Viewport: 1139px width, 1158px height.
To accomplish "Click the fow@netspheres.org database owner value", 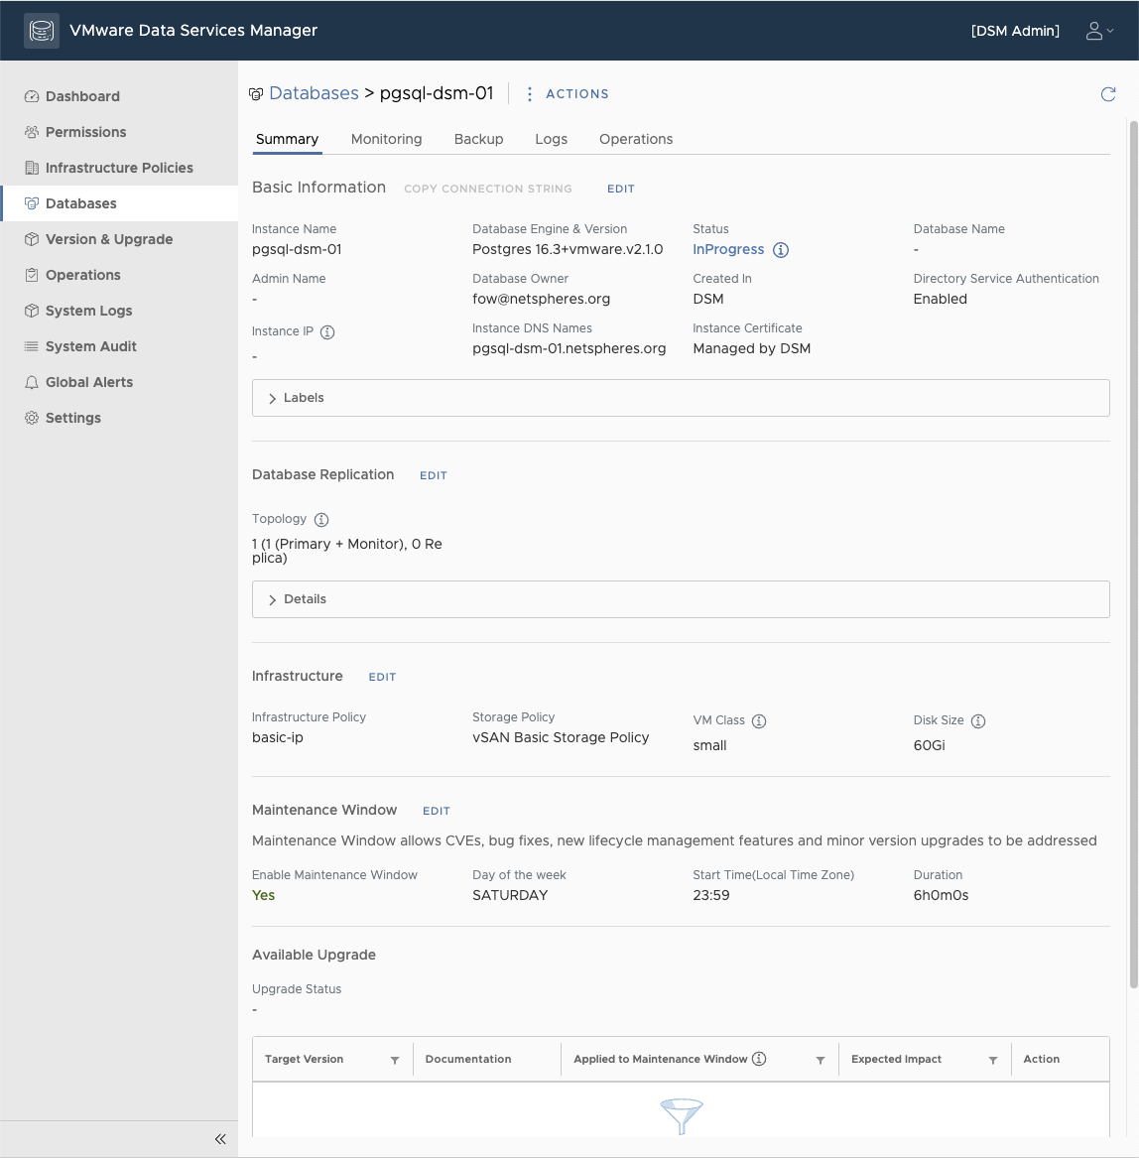I will [x=542, y=299].
